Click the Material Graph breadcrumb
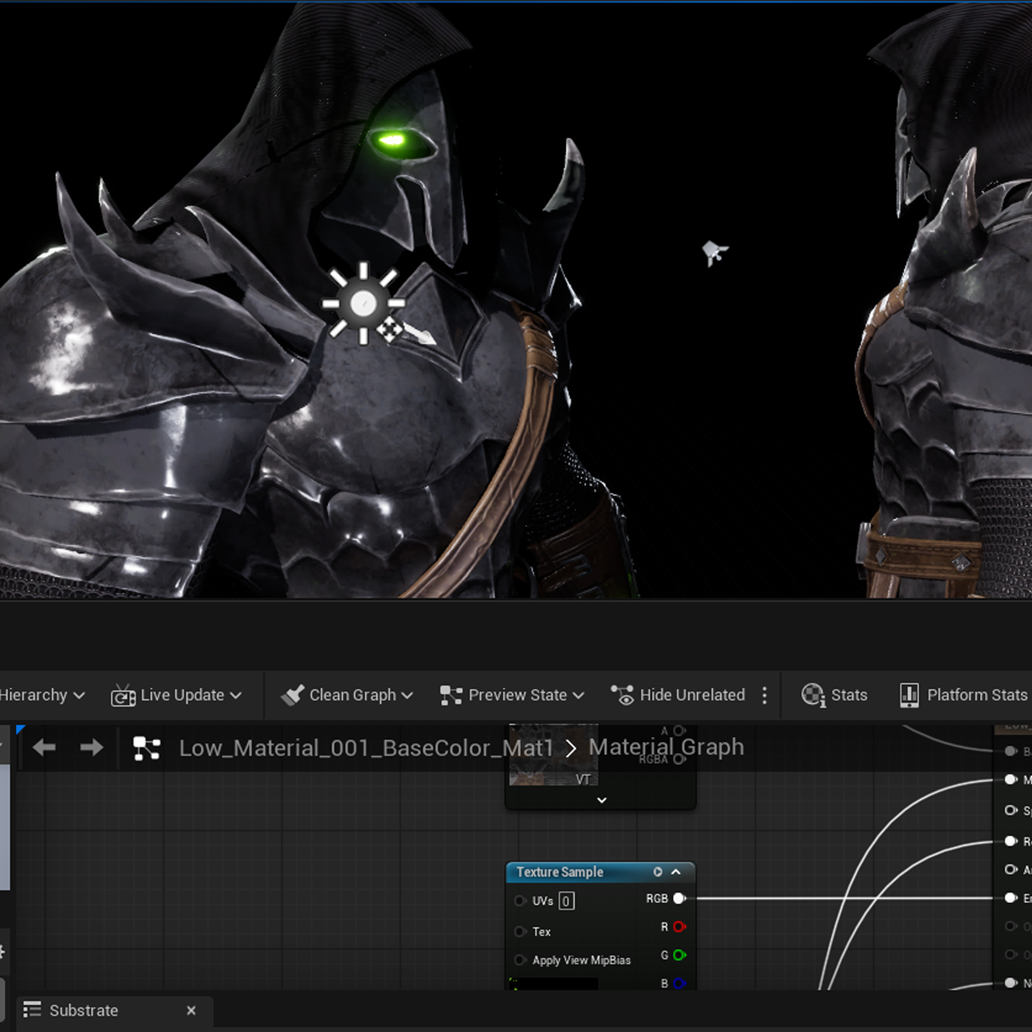The height and width of the screenshot is (1032, 1032). [666, 747]
